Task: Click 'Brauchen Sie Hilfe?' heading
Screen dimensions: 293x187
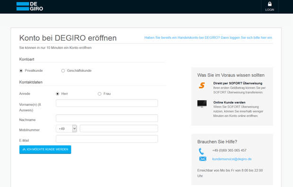Action: tap(217, 142)
